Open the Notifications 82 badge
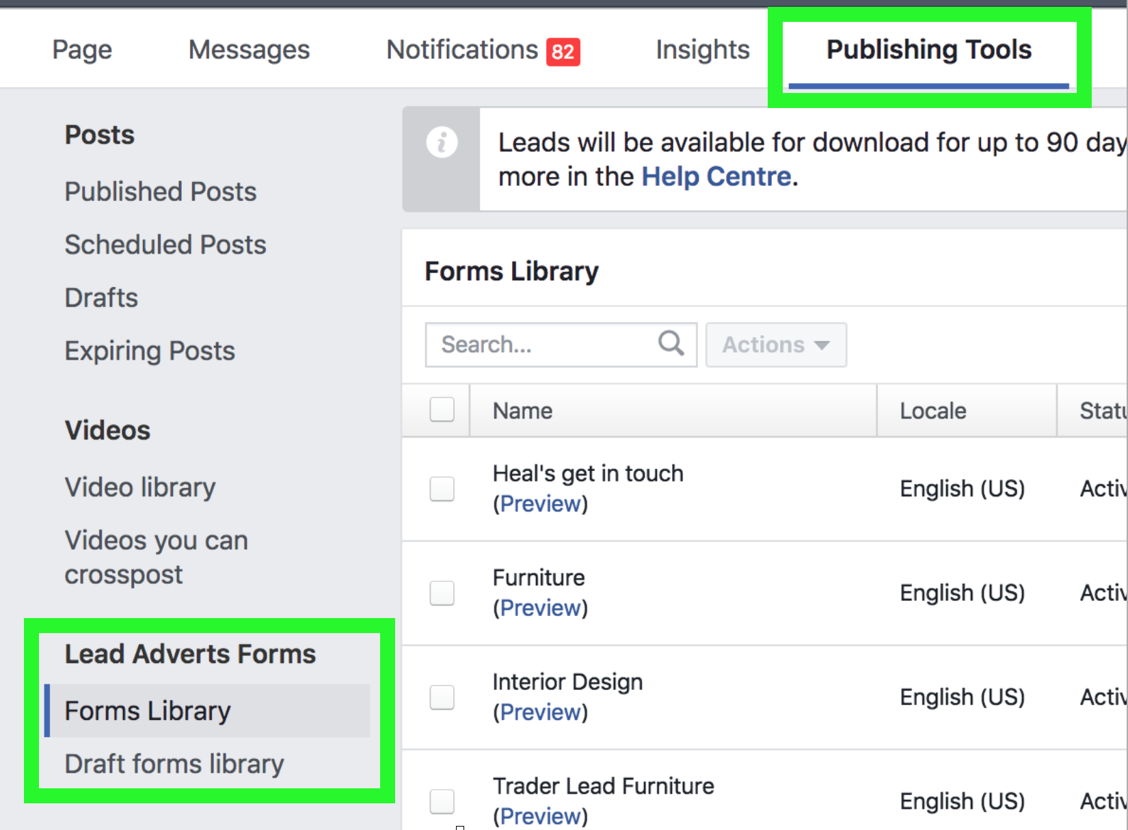The width and height of the screenshot is (1128, 830). 563,52
